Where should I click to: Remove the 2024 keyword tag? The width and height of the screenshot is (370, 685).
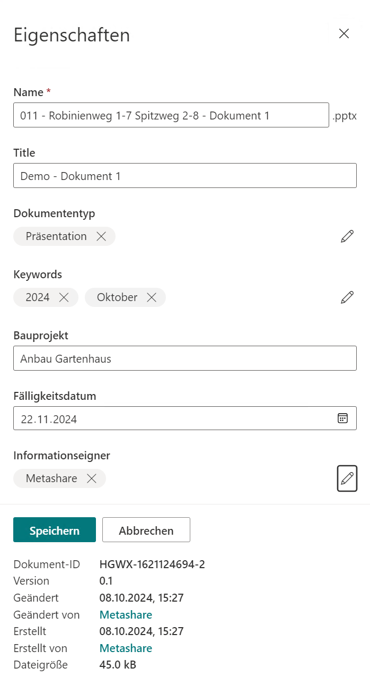(x=64, y=297)
